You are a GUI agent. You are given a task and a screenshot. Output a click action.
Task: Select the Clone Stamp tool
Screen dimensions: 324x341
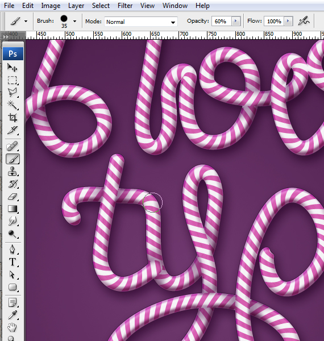point(12,172)
